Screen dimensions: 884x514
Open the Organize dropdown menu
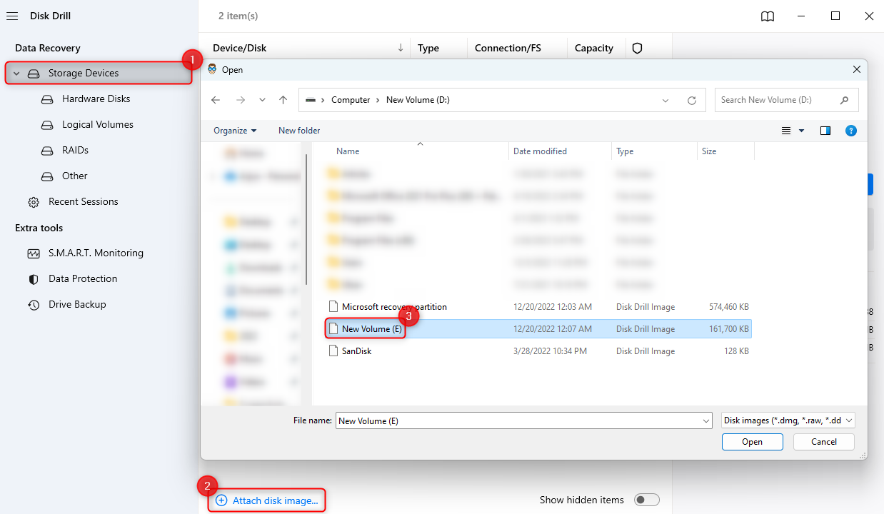point(235,131)
